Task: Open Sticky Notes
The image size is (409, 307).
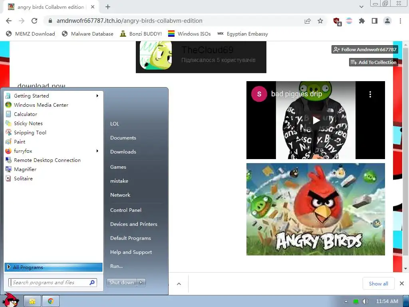Action: 54,123
